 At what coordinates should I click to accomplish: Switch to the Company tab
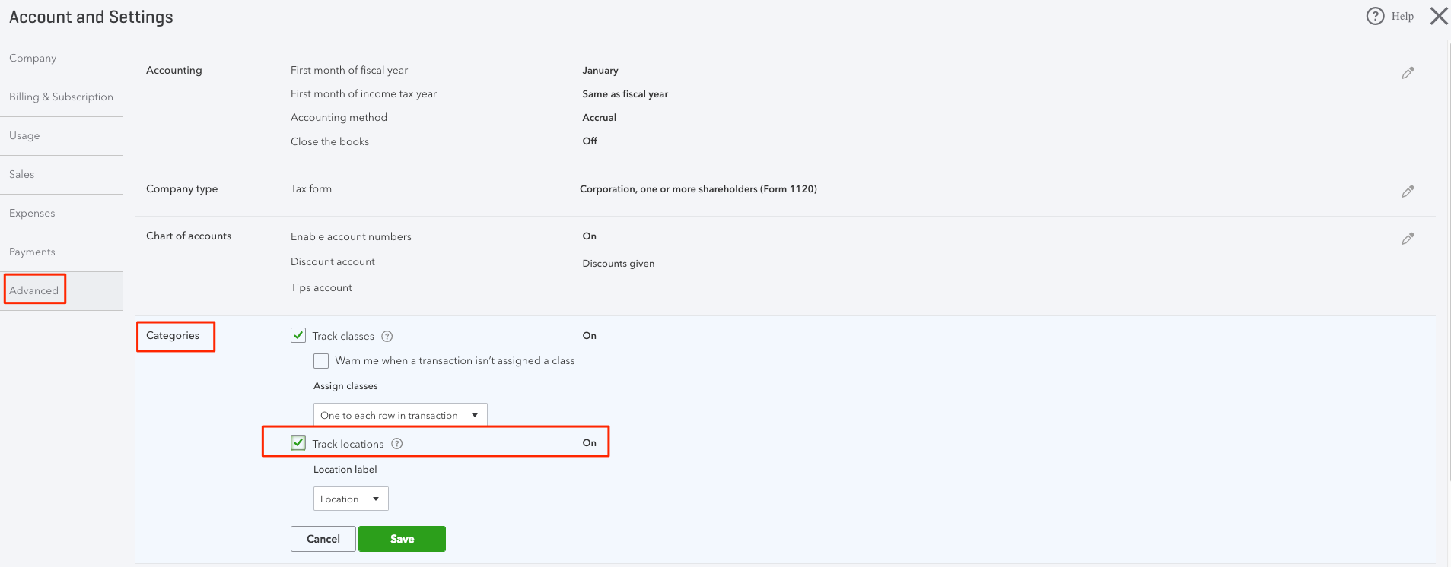(33, 59)
